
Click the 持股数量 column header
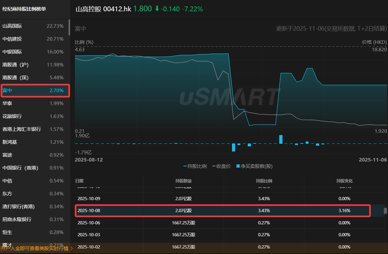183,181
